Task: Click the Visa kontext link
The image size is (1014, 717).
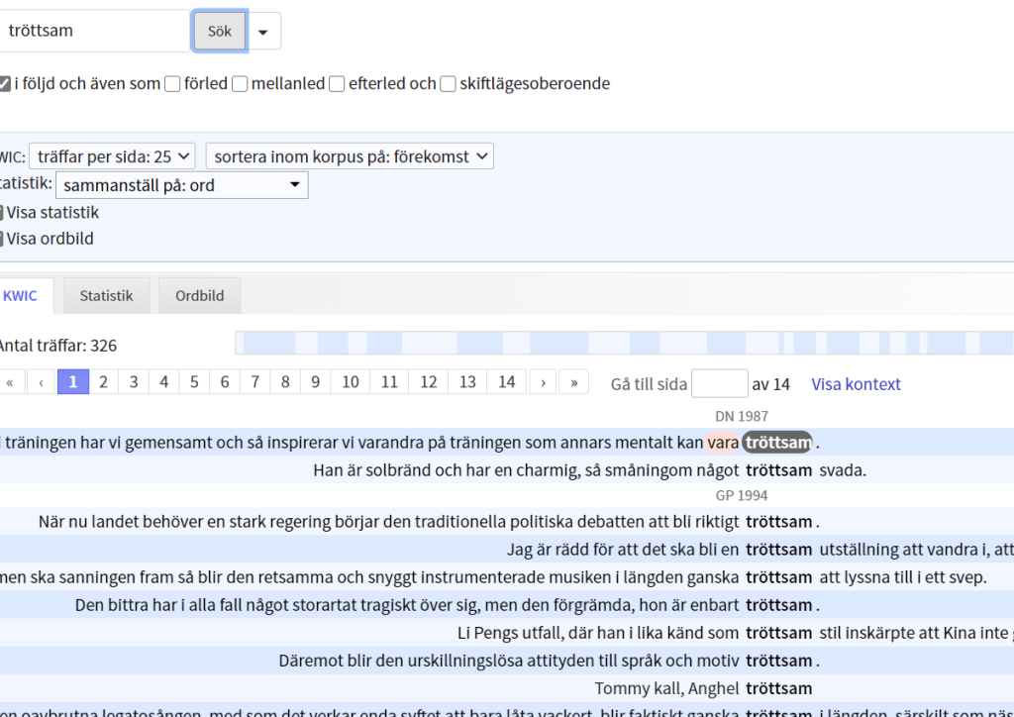Action: [x=856, y=384]
